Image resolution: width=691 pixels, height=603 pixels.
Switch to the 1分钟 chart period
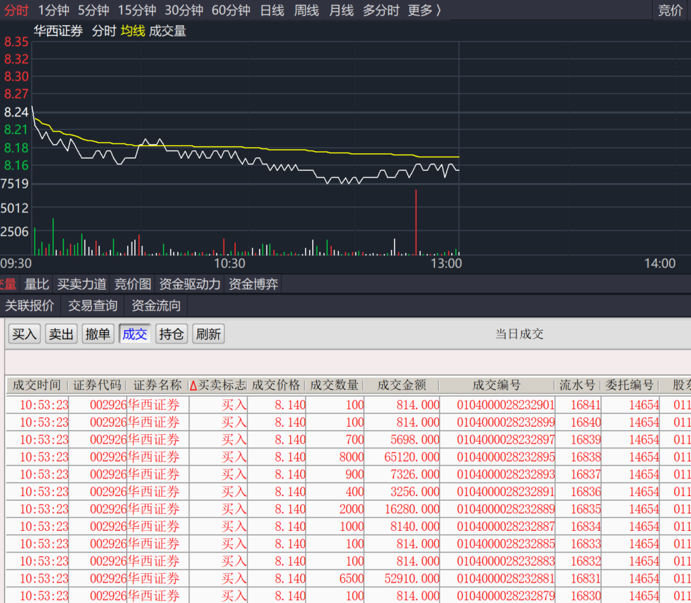[53, 10]
